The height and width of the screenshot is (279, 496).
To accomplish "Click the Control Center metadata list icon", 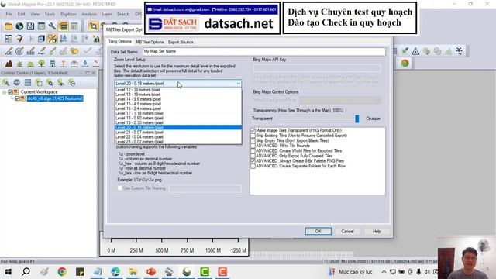I will [28, 83].
